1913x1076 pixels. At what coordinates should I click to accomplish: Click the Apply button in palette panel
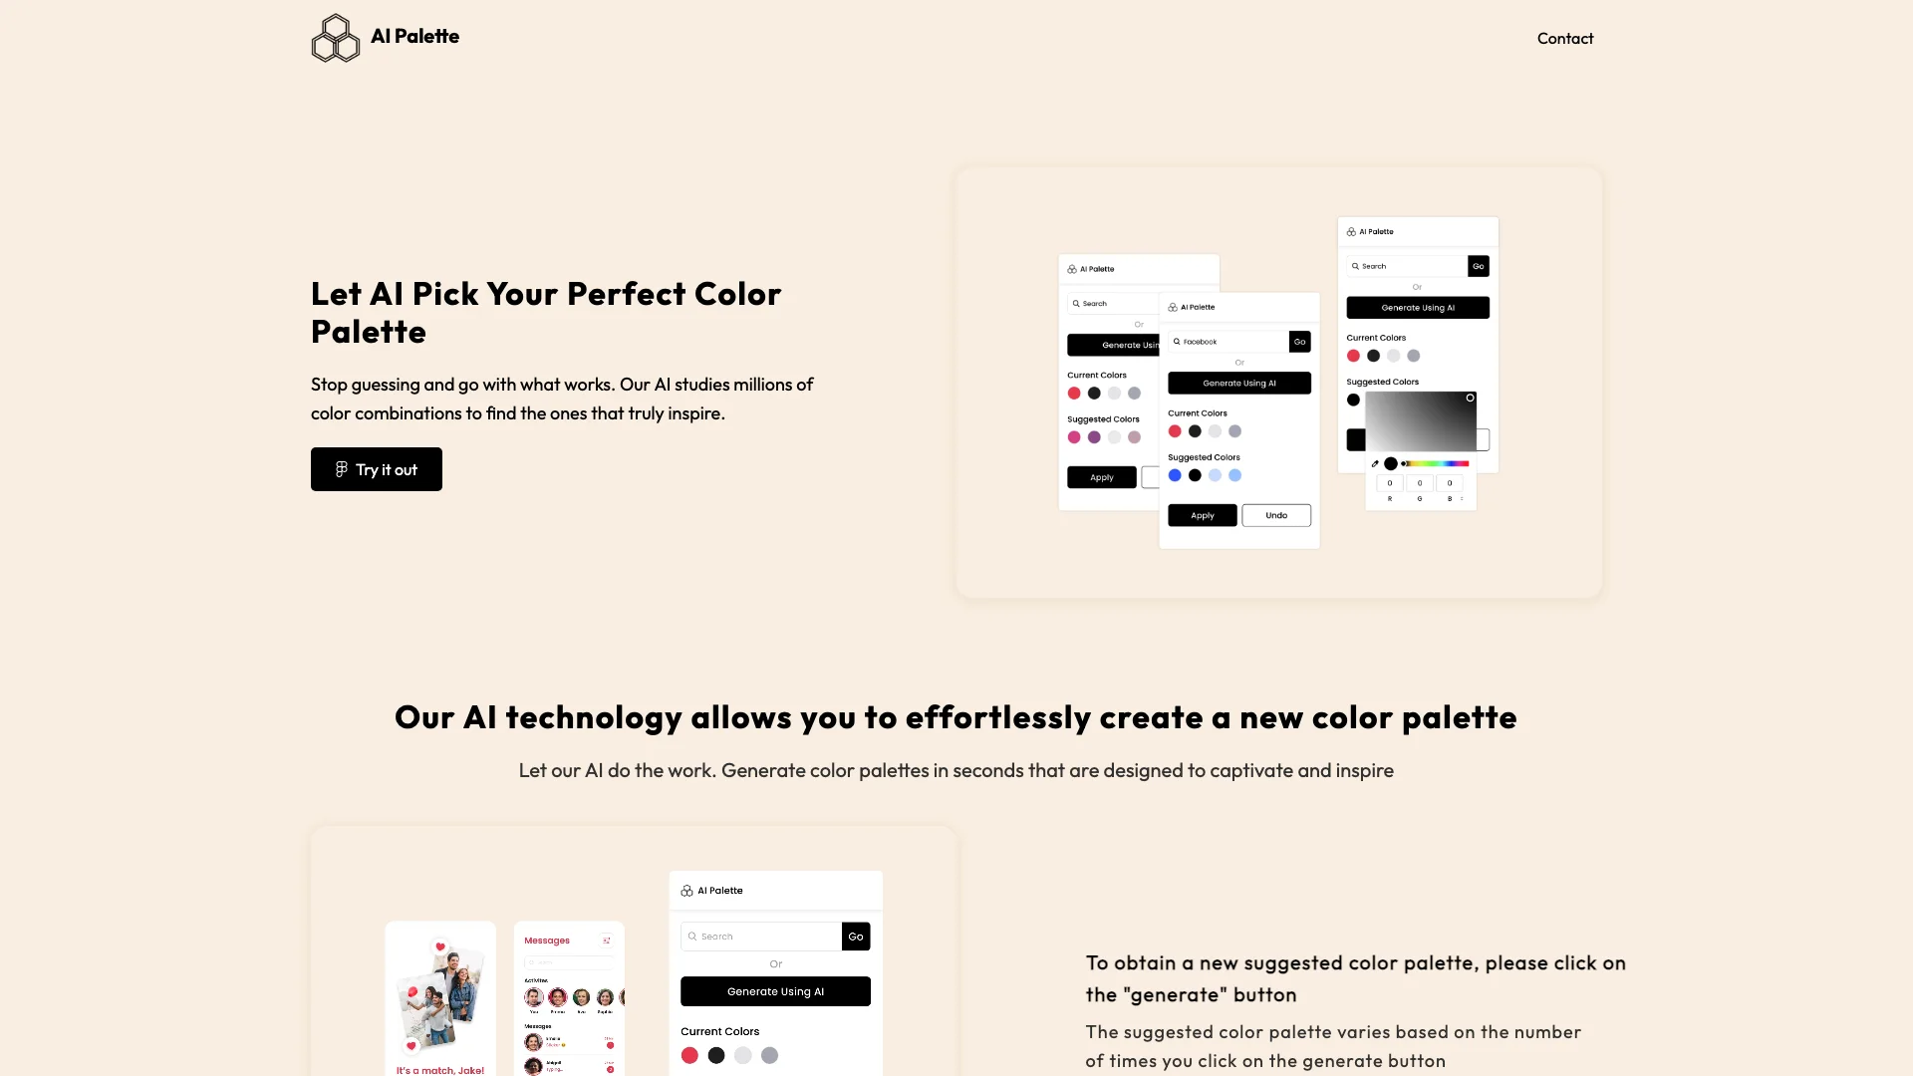point(1201,514)
